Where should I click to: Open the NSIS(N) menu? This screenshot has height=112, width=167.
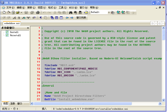[x=73, y=8]
